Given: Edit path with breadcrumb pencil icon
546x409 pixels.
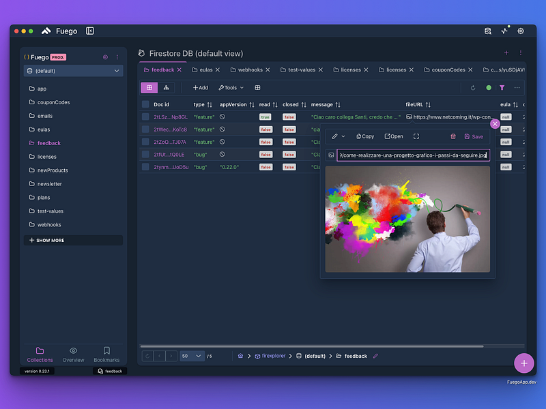Looking at the screenshot, I should (x=375, y=356).
